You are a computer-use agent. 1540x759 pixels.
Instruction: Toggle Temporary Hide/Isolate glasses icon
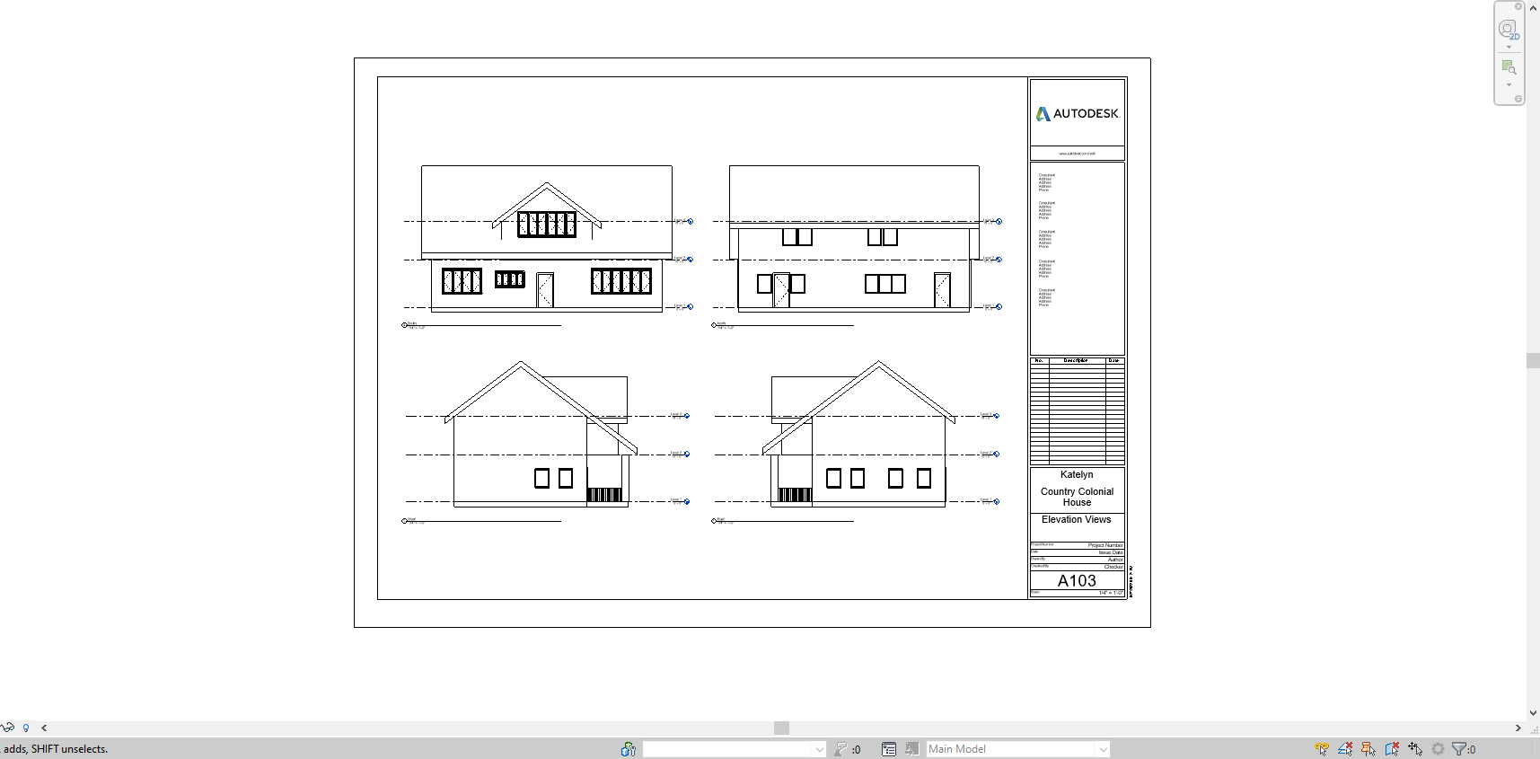[7, 728]
